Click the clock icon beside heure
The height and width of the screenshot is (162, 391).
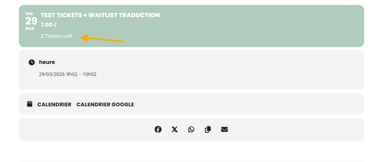tap(32, 62)
